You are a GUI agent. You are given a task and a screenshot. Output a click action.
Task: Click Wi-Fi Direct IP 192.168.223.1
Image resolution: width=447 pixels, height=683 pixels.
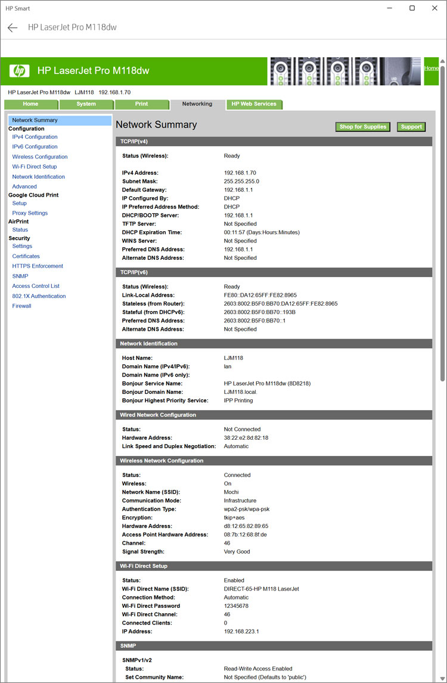coord(241,632)
